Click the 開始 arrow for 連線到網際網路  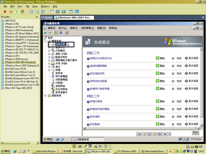157,66
